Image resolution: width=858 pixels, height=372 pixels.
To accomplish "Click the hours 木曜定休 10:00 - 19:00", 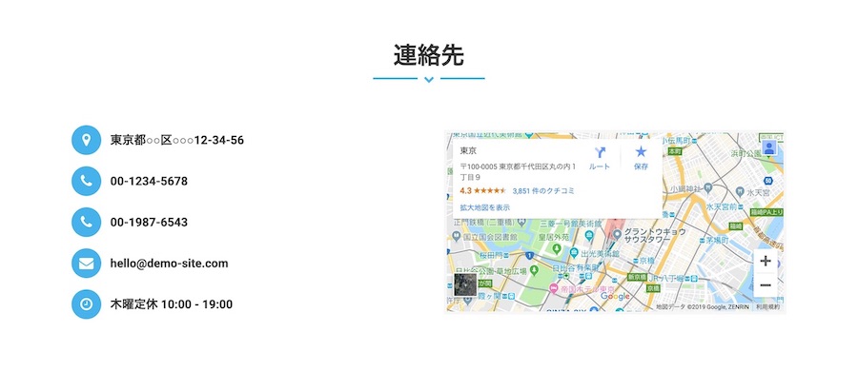I will pyautogui.click(x=172, y=304).
